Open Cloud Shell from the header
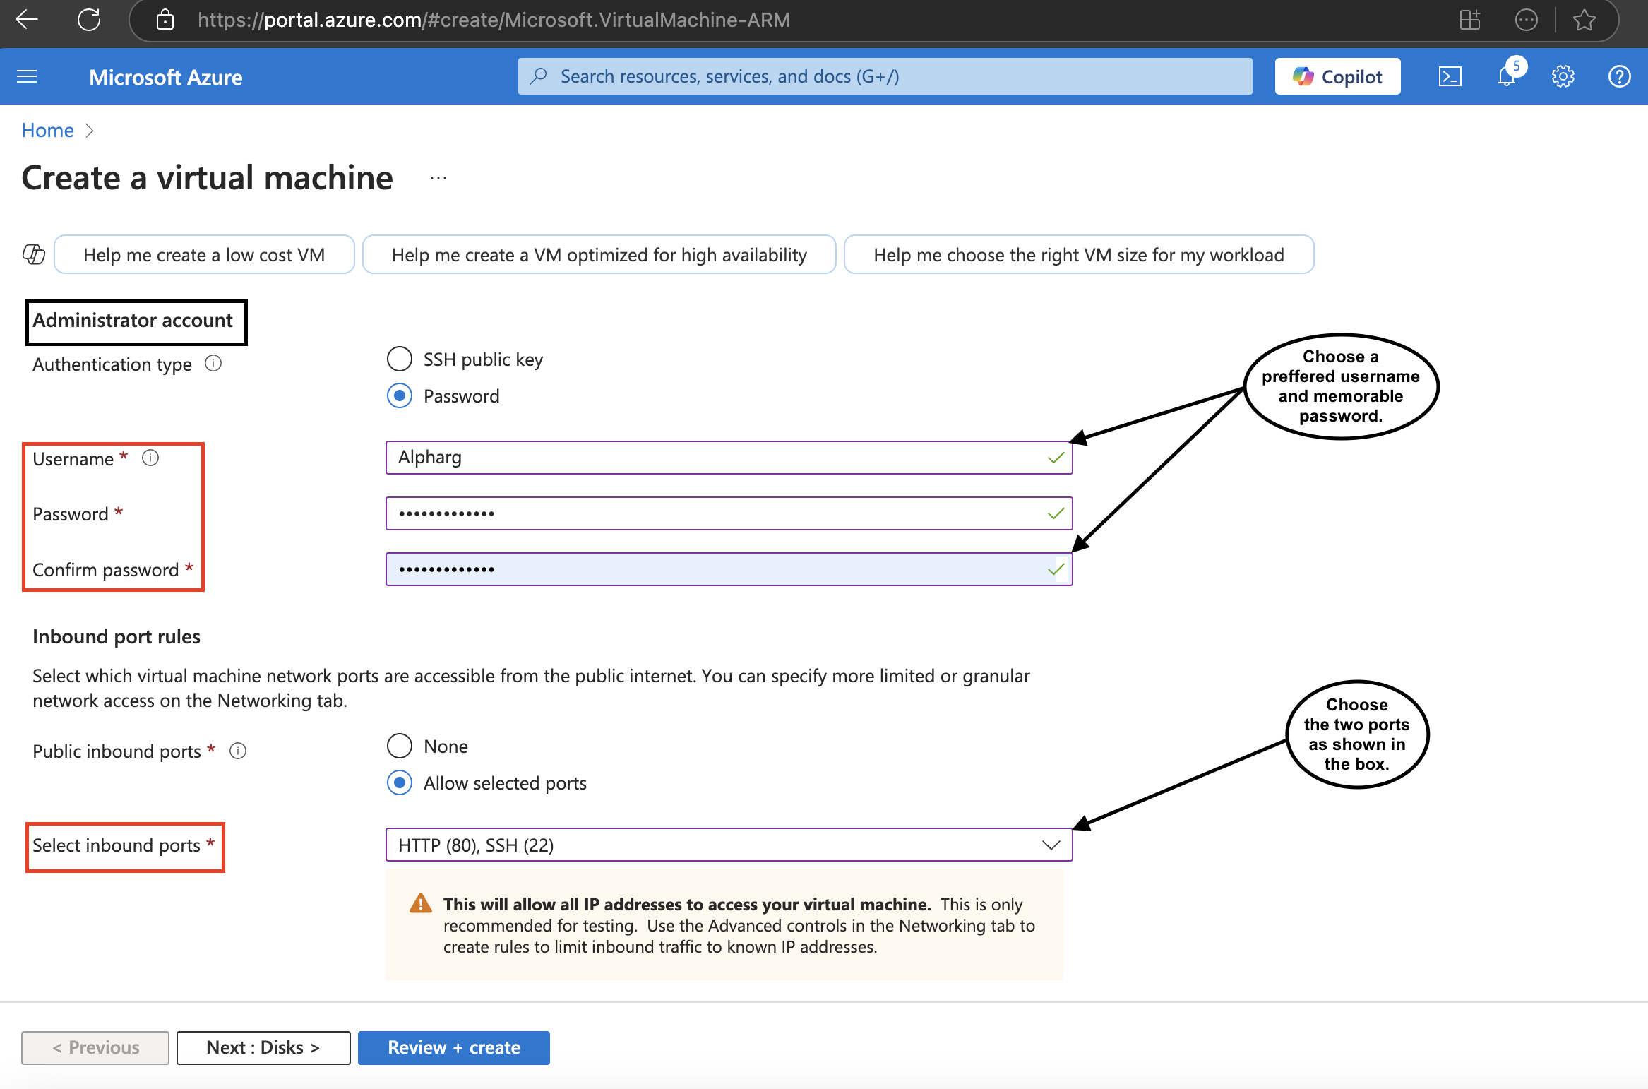The image size is (1648, 1089). click(1450, 76)
